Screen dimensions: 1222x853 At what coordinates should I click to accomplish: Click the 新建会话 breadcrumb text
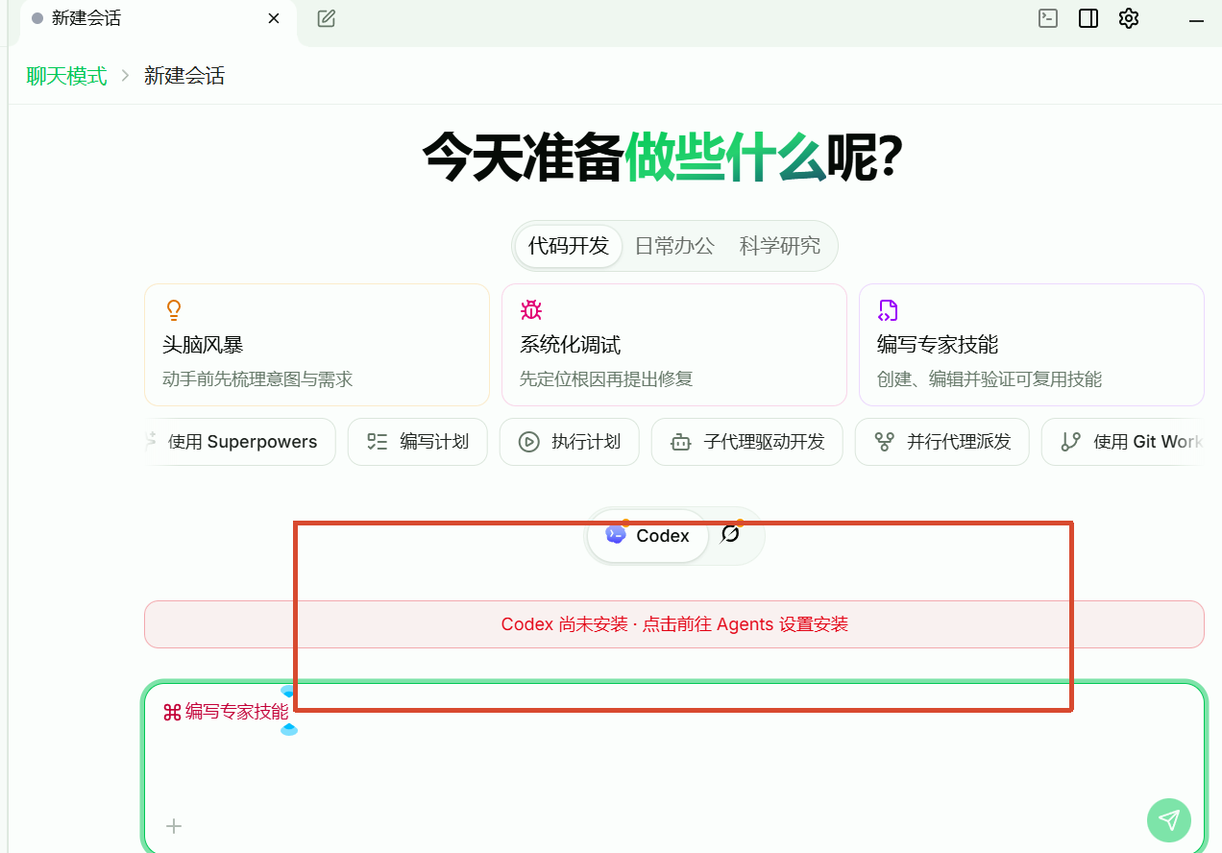(184, 76)
